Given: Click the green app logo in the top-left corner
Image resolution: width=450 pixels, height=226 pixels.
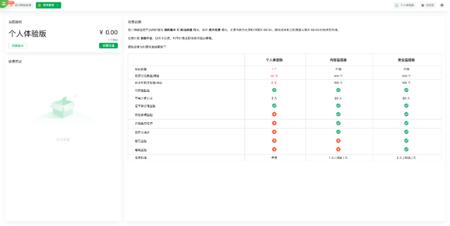Looking at the screenshot, I should click(x=3, y=3).
